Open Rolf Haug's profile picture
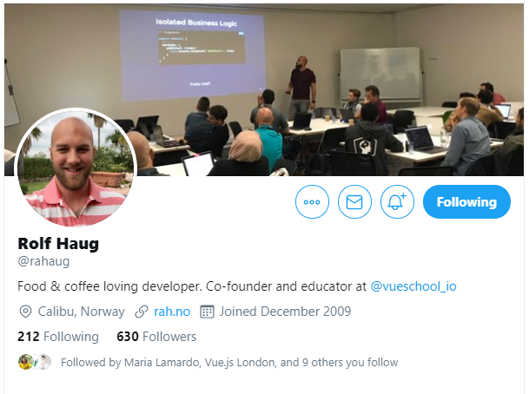The width and height of the screenshot is (529, 394). tap(76, 167)
